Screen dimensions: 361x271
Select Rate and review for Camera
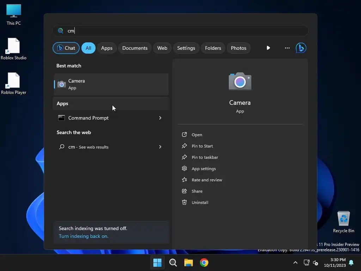[207, 180]
